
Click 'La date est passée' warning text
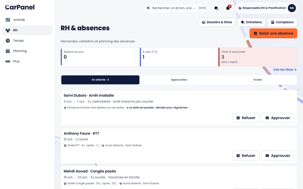point(158,108)
